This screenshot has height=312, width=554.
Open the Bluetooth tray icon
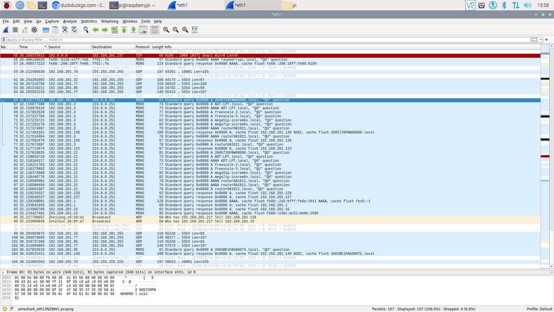tap(504, 5)
